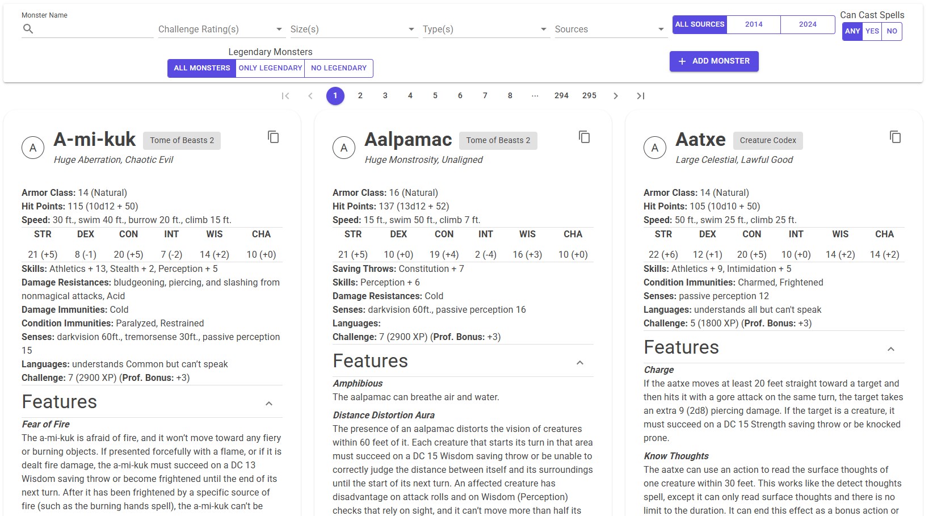Collapse the Aalpamac Features section
The width and height of the screenshot is (937, 516).
pos(580,362)
